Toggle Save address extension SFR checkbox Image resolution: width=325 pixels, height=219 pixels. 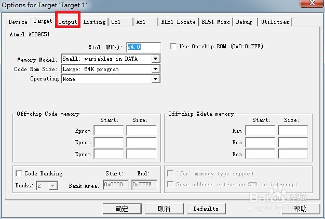pos(170,184)
